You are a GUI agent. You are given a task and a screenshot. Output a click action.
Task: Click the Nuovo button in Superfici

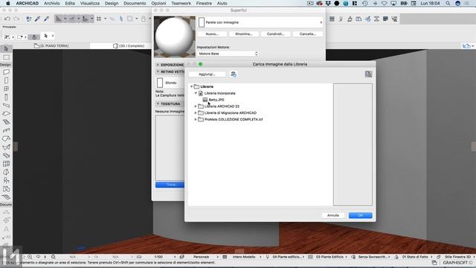click(x=212, y=34)
